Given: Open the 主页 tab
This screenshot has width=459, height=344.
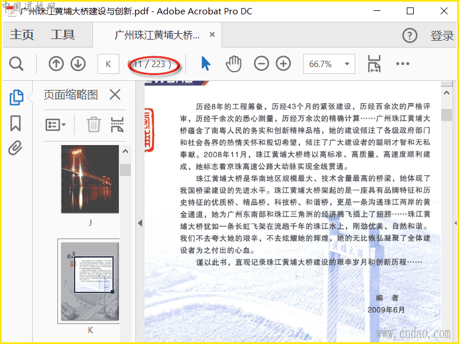Looking at the screenshot, I should tap(22, 34).
